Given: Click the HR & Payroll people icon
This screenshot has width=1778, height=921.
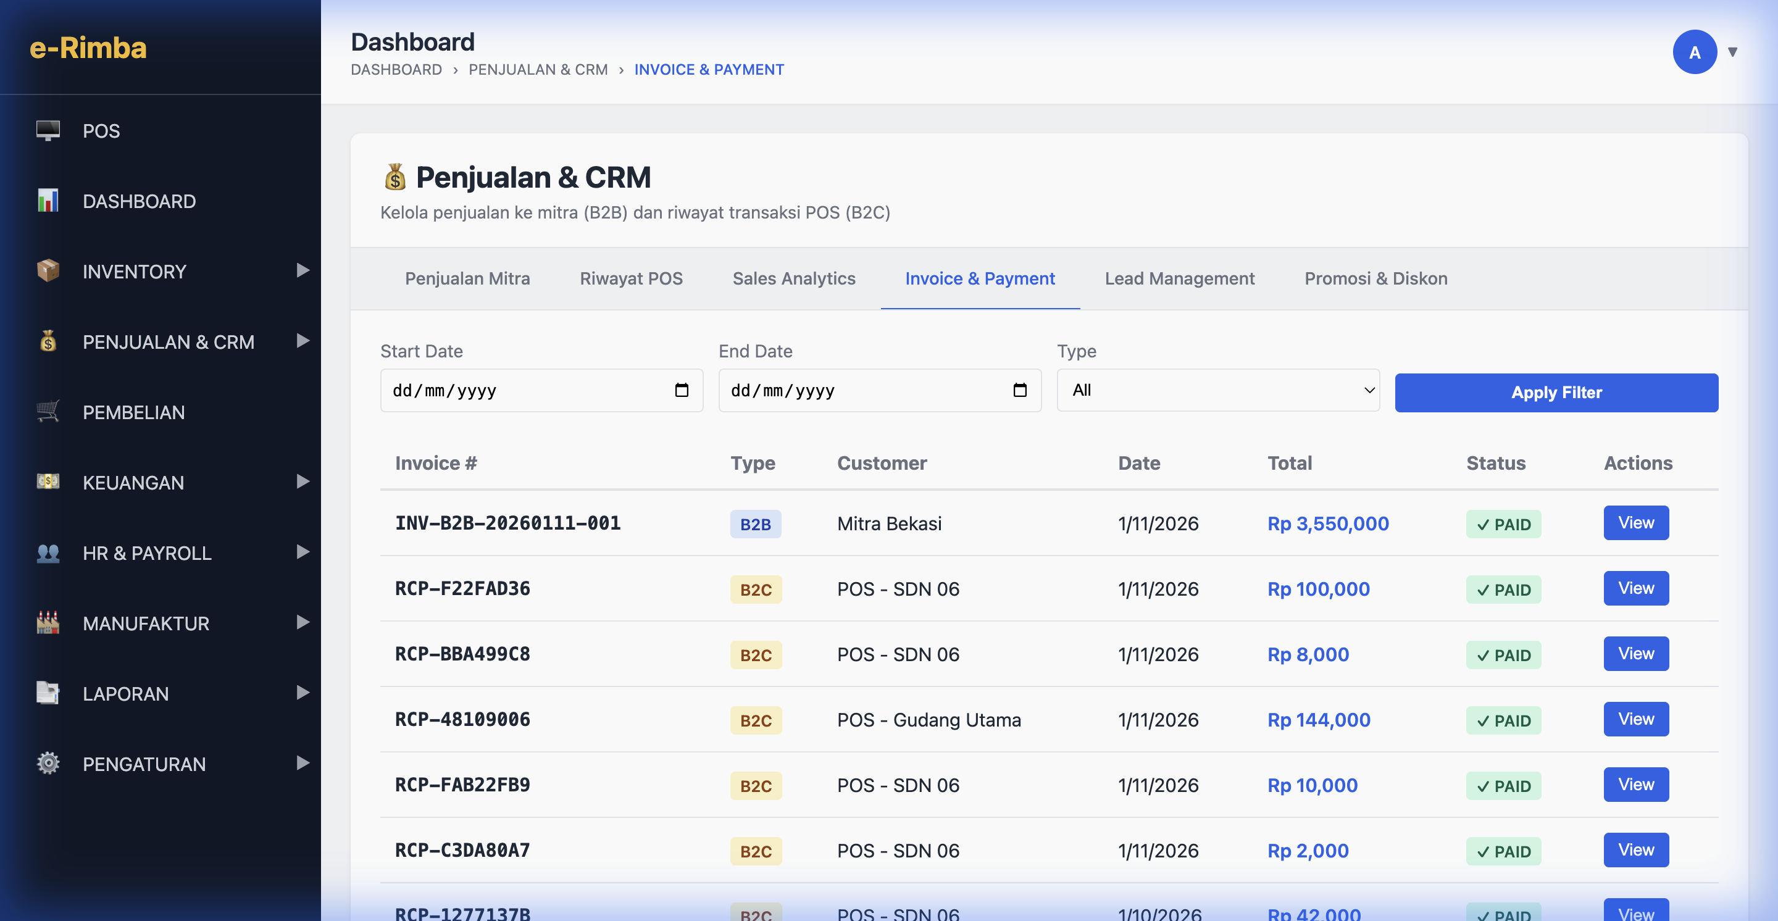Looking at the screenshot, I should [48, 552].
